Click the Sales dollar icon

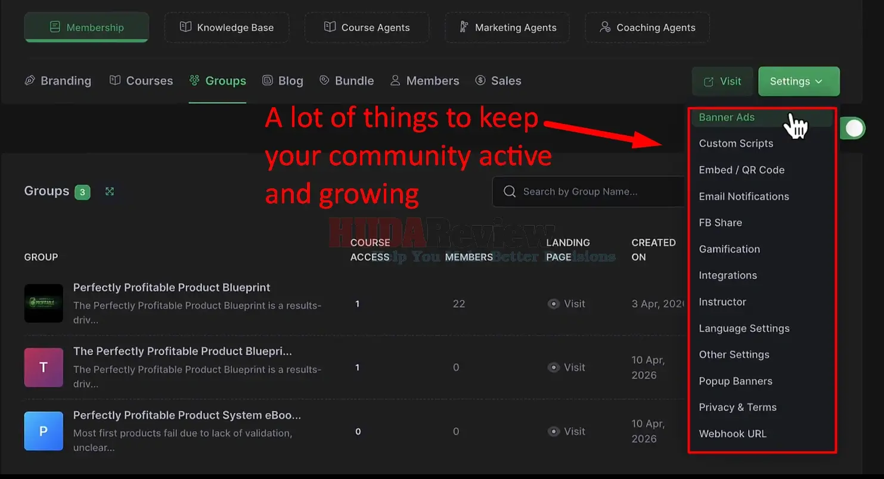click(x=480, y=80)
